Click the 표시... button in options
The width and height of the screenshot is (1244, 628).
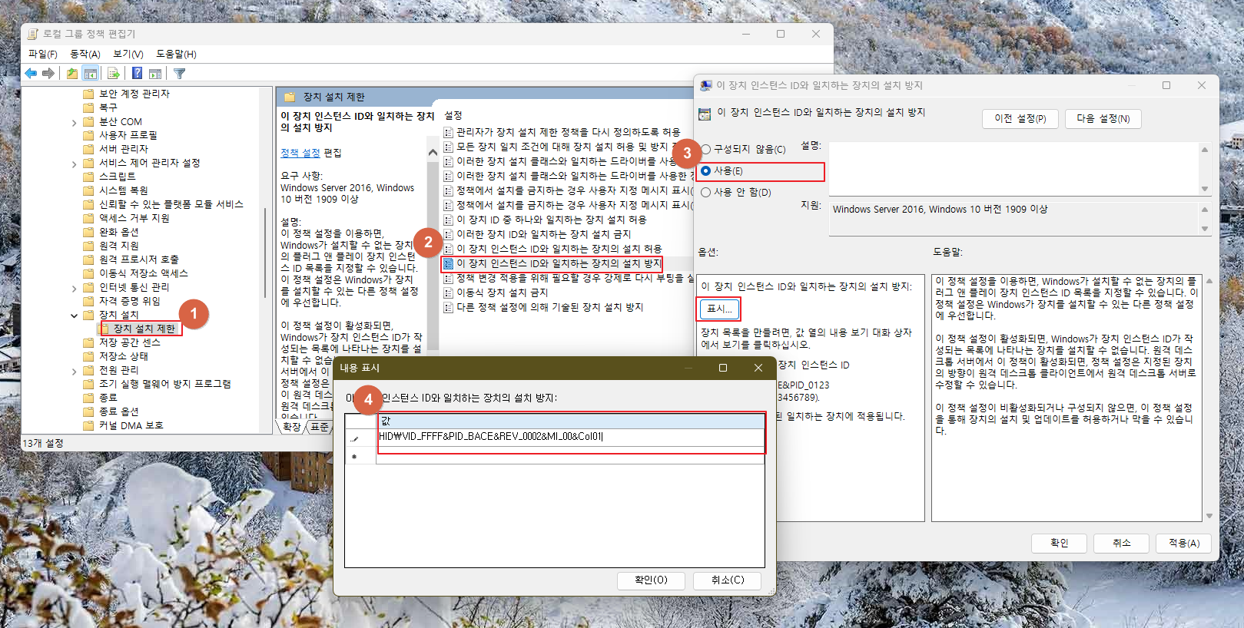(x=720, y=309)
